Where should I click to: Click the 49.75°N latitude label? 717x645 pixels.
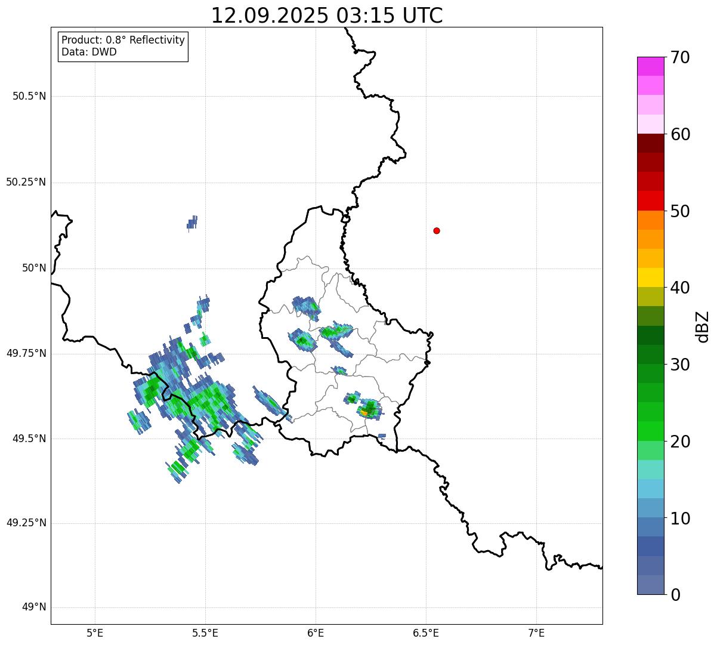coord(26,353)
